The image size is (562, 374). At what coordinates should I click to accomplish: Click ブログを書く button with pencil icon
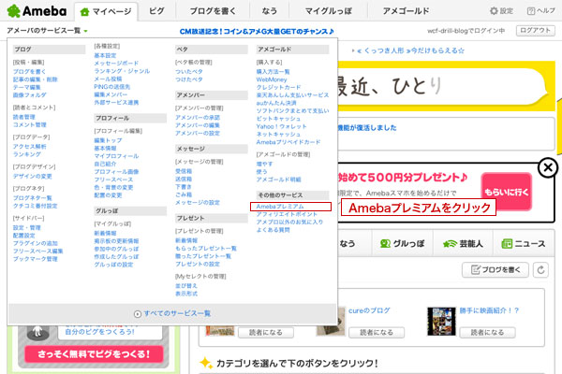tap(495, 270)
